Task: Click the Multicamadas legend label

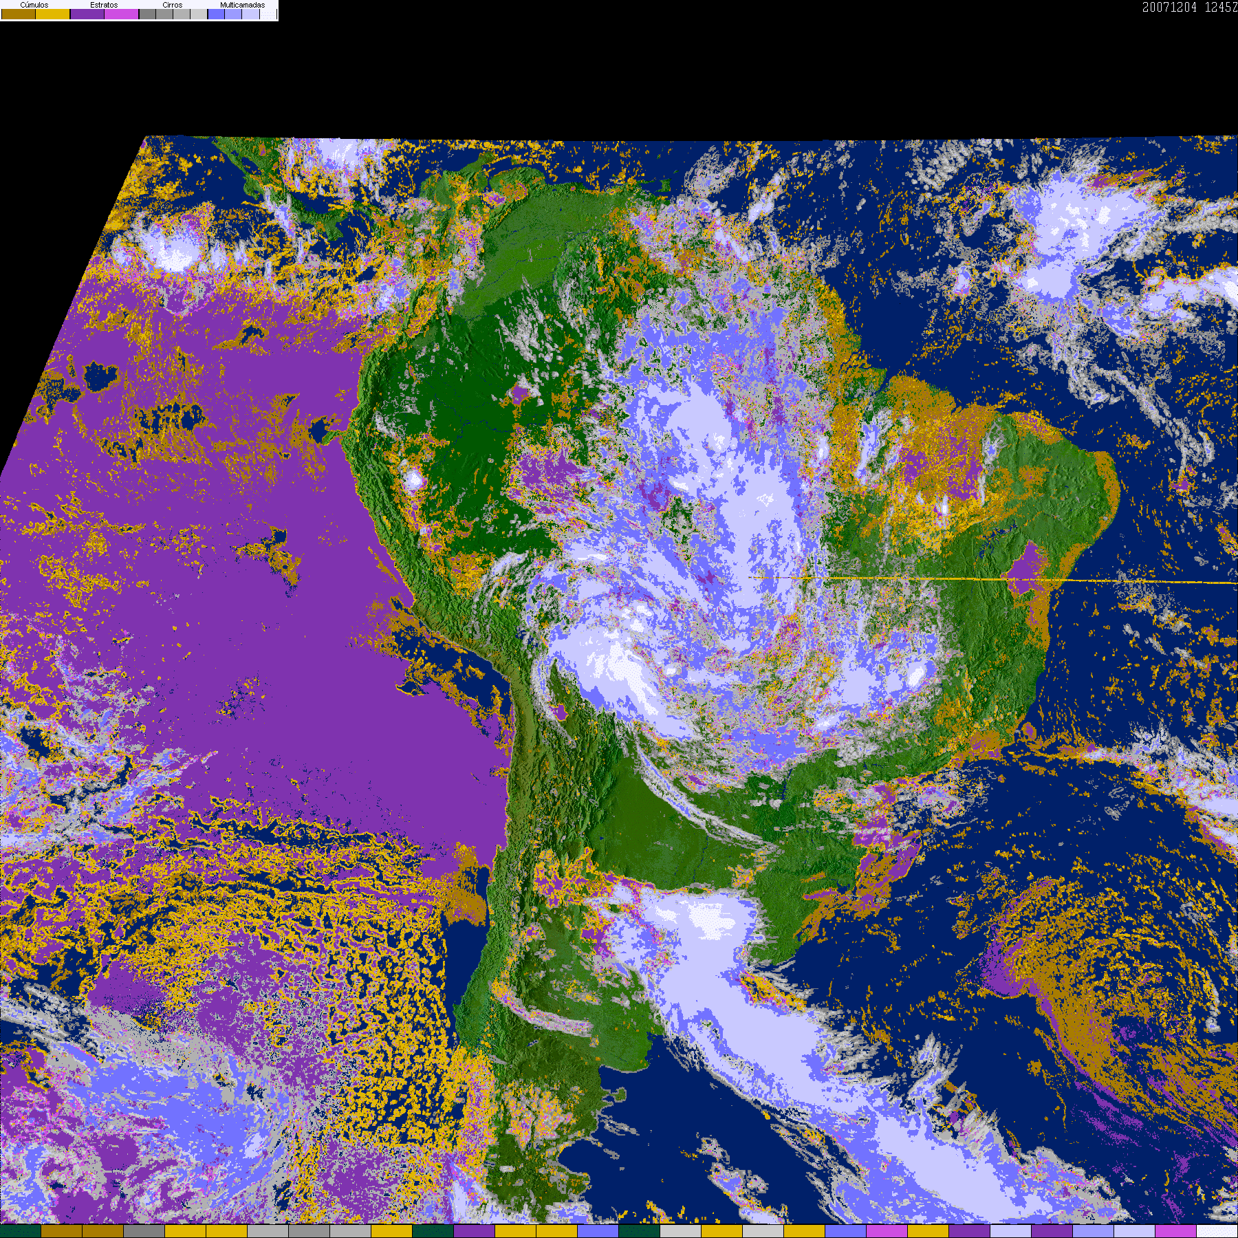Action: point(243,5)
